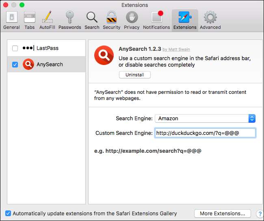The image size is (264, 221).
Task: Click the LastPass dots icon in list
Action: pos(28,48)
